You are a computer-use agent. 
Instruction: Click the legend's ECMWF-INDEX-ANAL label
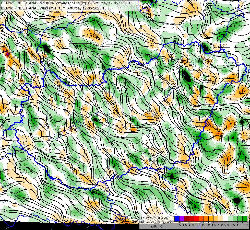[x=157, y=218]
